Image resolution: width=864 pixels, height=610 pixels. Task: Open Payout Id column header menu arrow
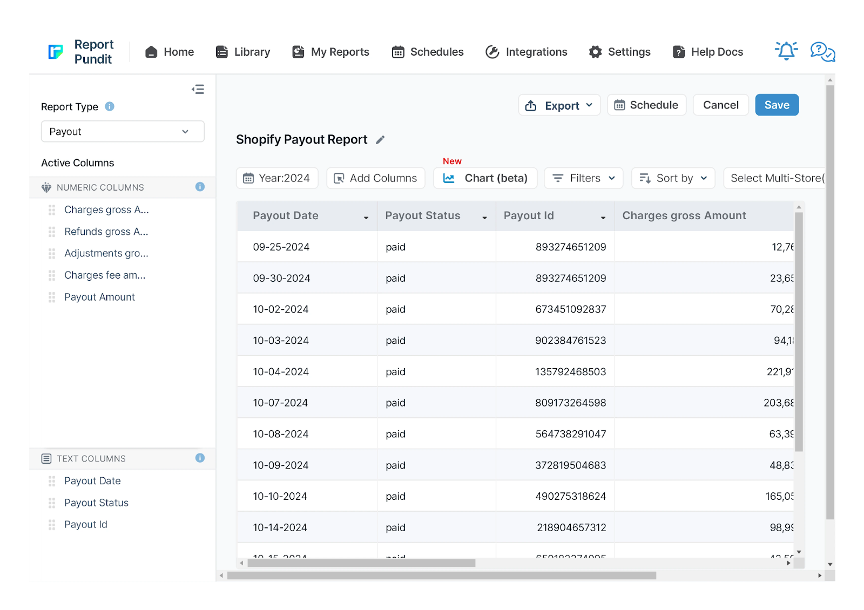click(603, 218)
